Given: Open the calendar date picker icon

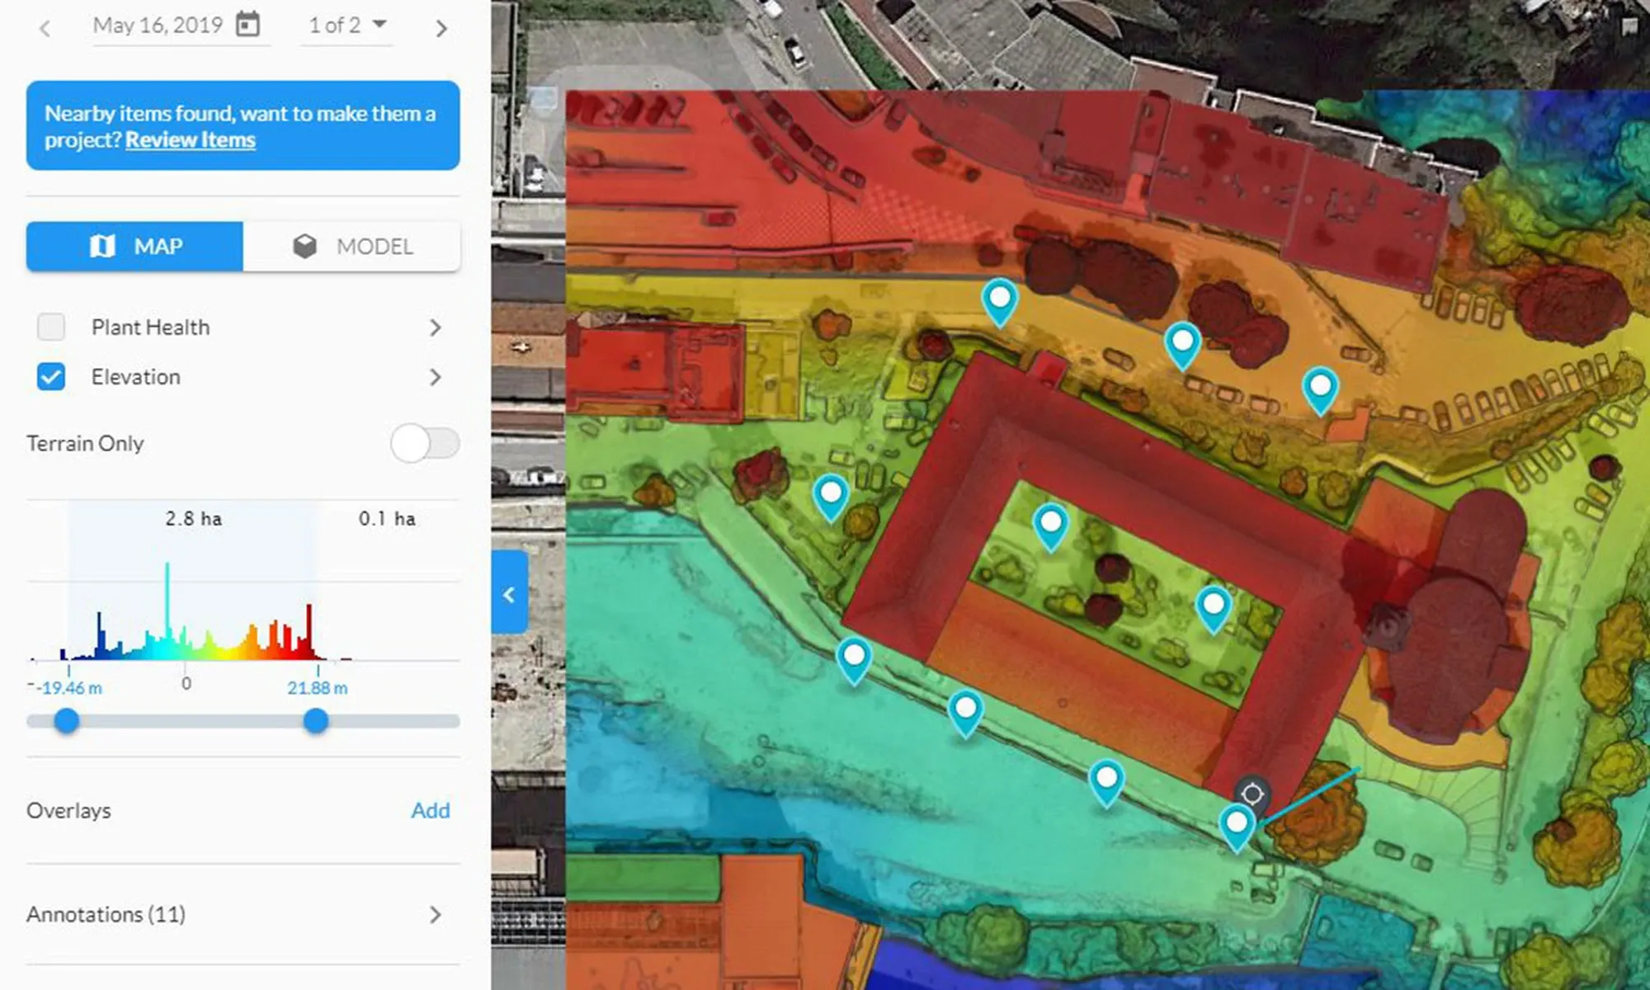Looking at the screenshot, I should (x=247, y=24).
